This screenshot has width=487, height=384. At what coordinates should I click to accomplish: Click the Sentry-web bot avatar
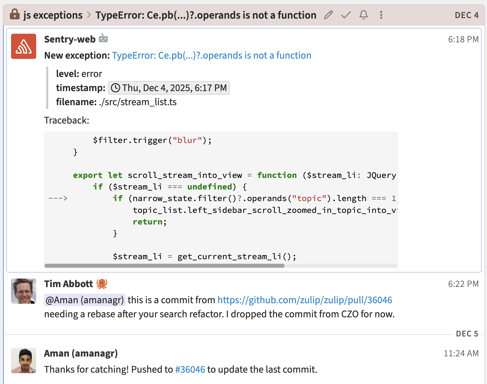24,46
